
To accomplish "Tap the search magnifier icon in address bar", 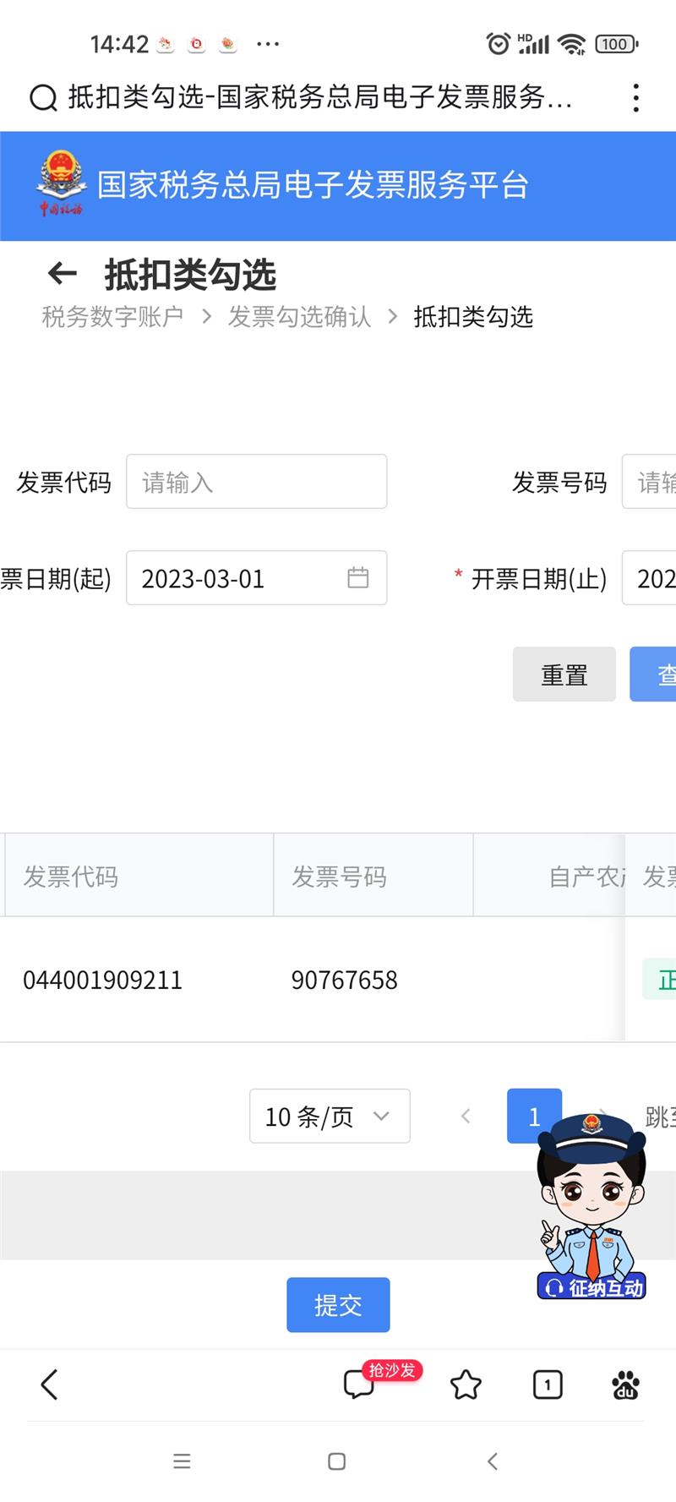I will pyautogui.click(x=43, y=98).
